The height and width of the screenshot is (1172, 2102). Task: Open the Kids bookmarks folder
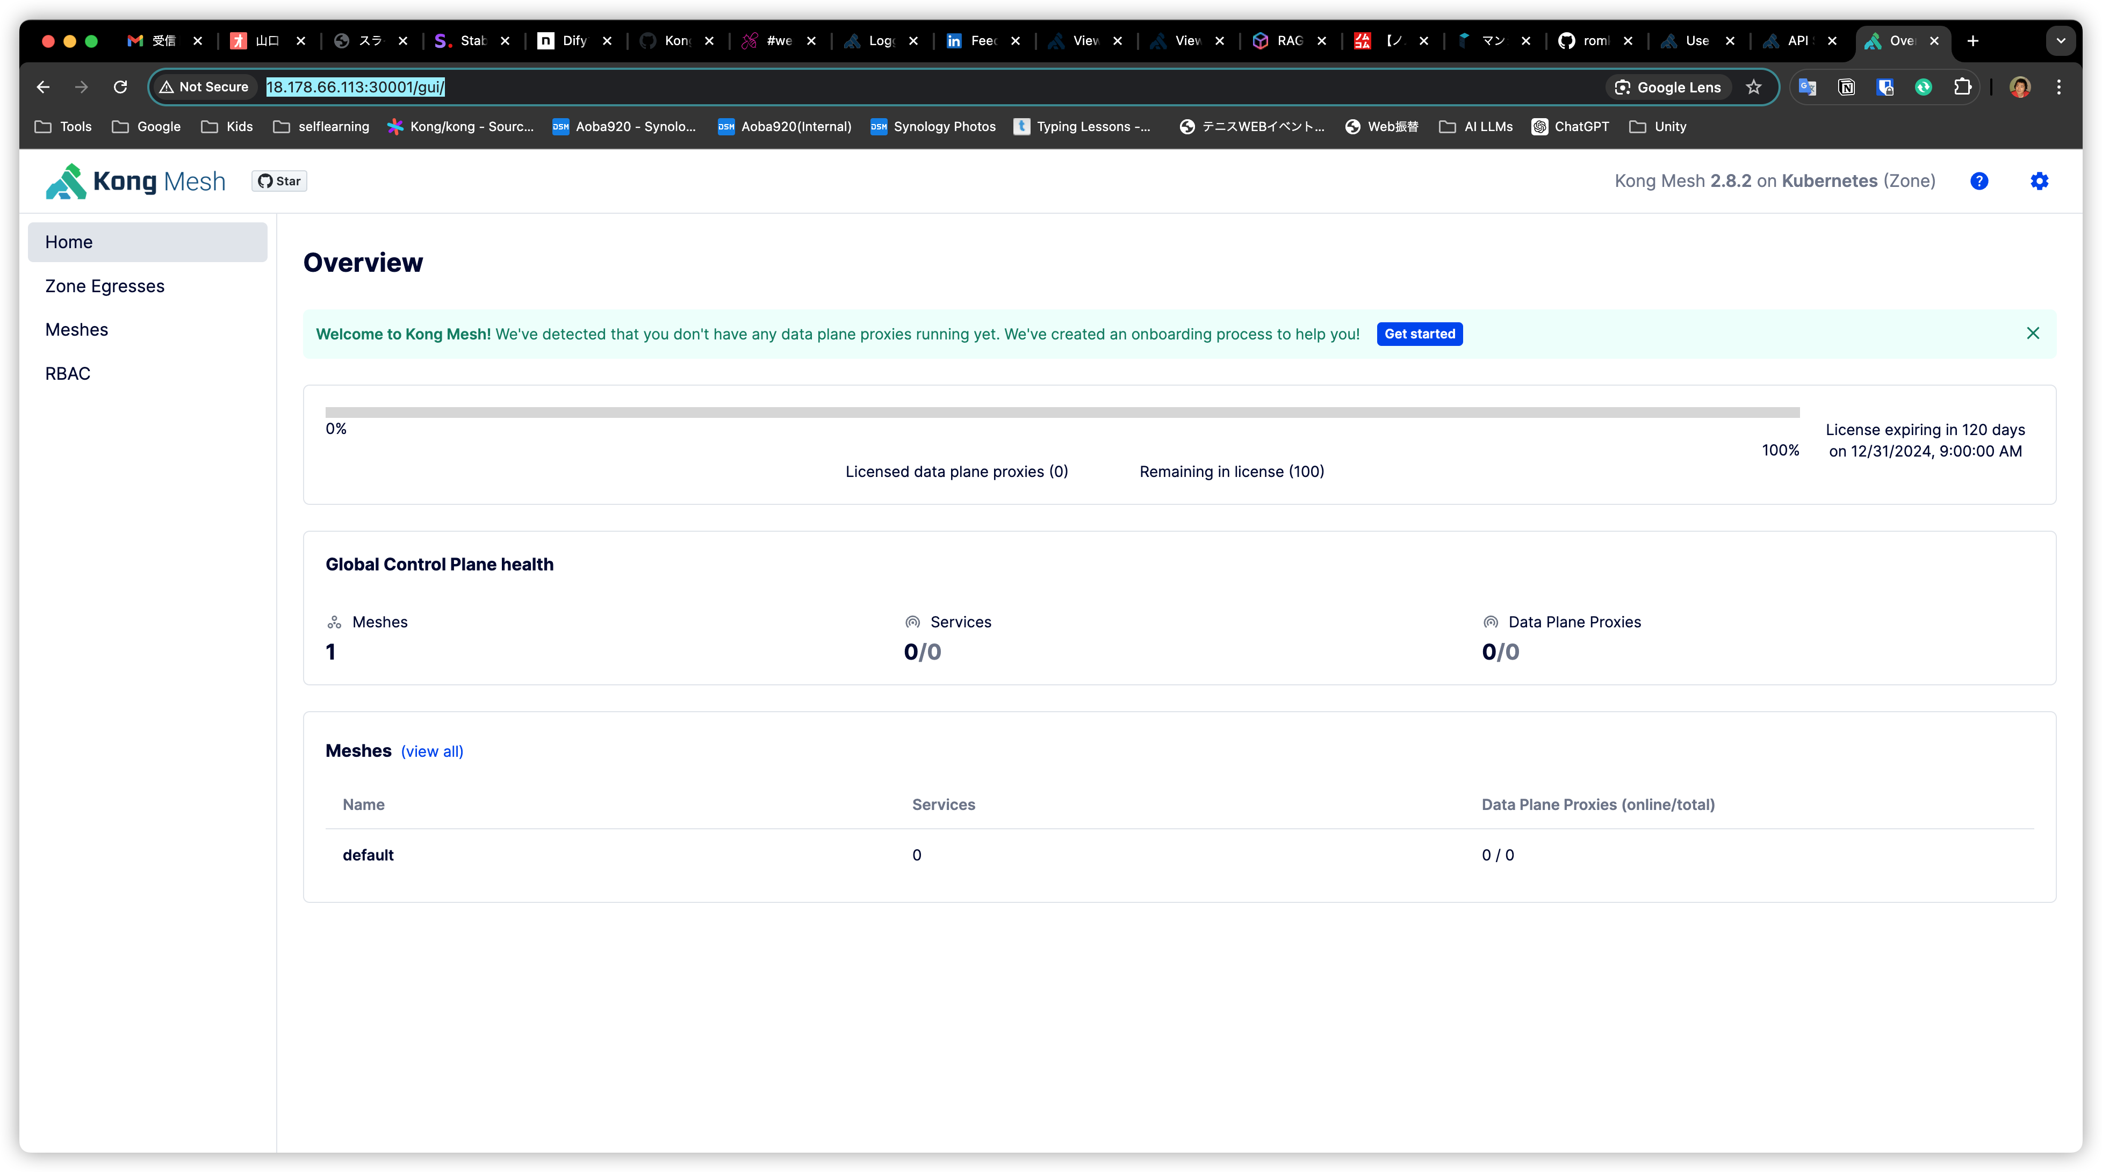coord(227,126)
